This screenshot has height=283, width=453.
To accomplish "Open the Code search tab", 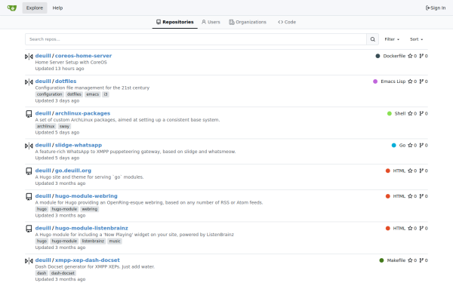I will click(x=287, y=22).
